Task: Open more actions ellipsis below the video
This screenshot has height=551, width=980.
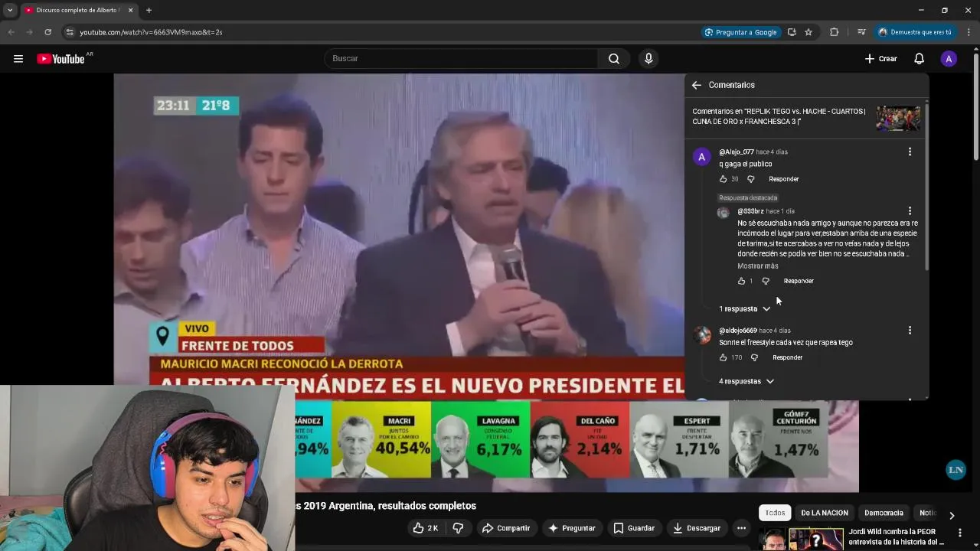Action: [741, 528]
